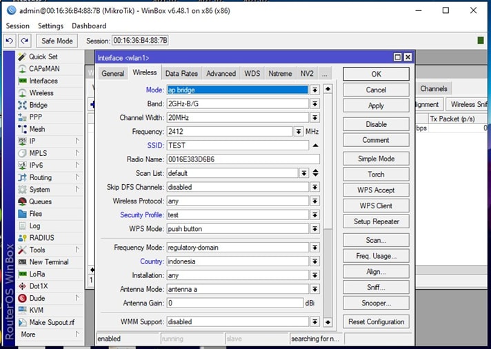The width and height of the screenshot is (491, 349).
Task: Open the Mesh sidebar icon
Action: pyautogui.click(x=22, y=129)
